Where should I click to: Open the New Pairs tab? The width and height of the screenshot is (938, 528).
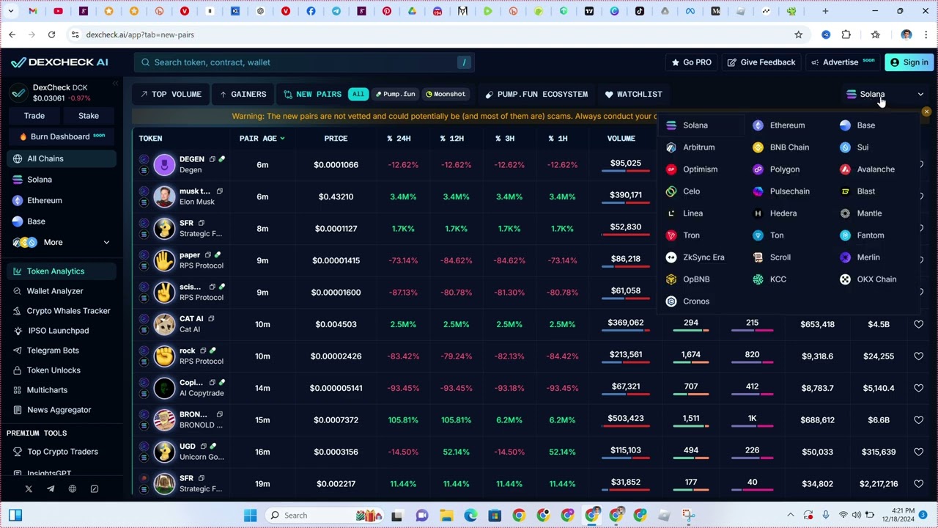tap(313, 94)
